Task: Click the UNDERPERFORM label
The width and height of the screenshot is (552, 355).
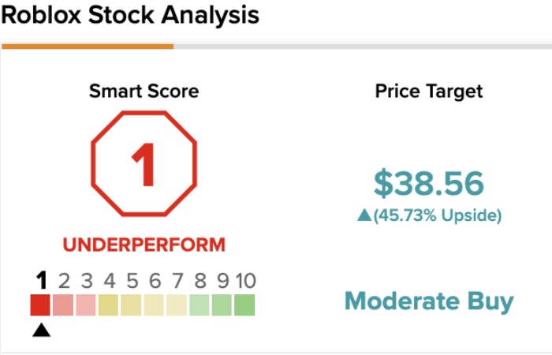Action: pyautogui.click(x=144, y=245)
